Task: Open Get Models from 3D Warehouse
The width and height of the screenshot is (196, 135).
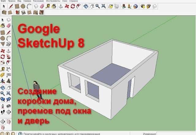Action: 143,6
